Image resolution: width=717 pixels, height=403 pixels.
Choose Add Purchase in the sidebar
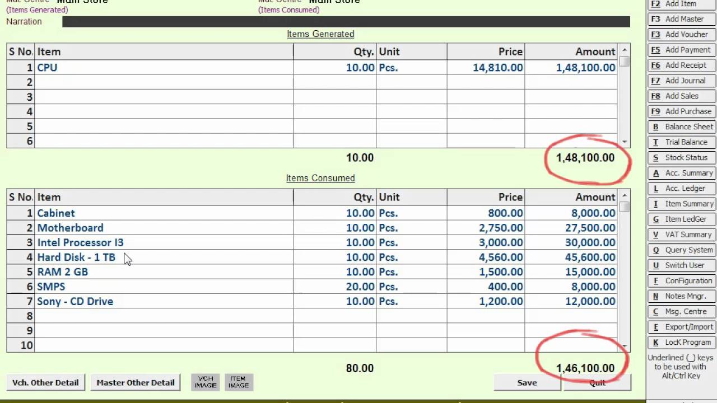coord(682,111)
